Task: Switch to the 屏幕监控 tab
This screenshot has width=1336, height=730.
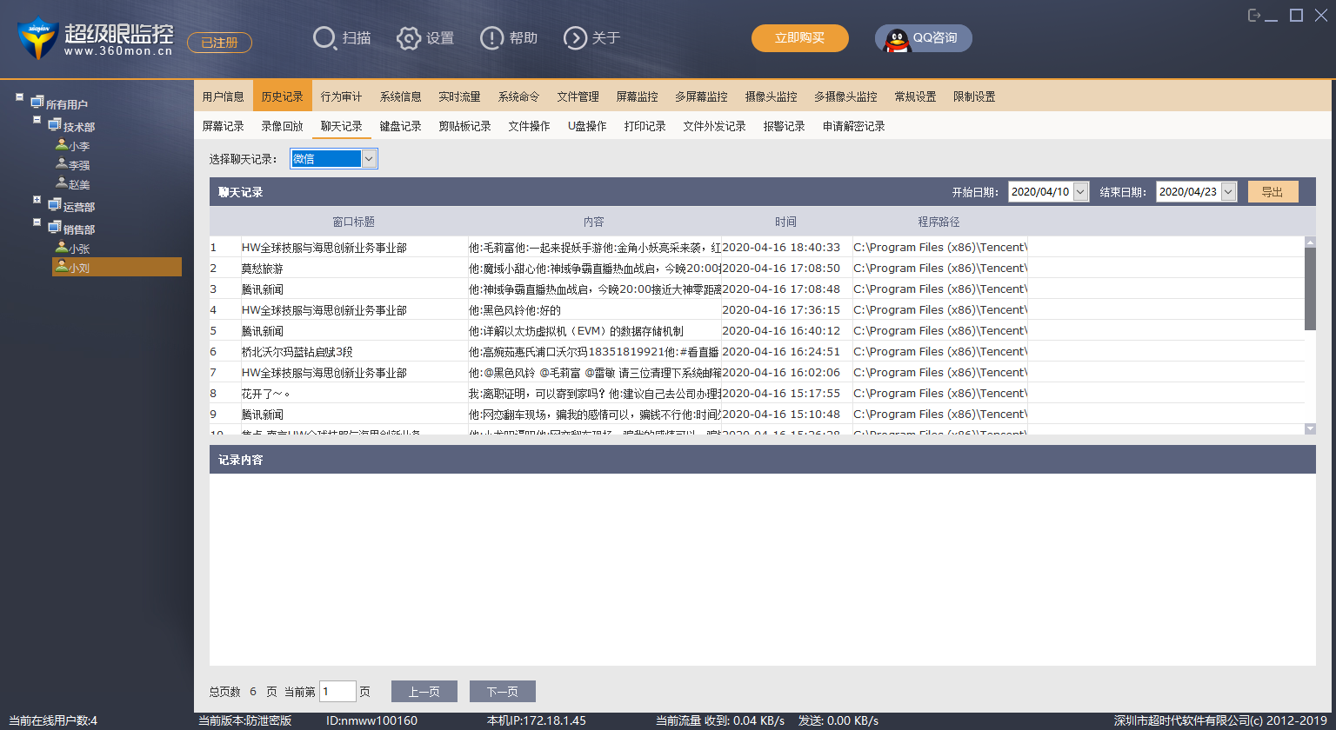Action: [x=637, y=96]
